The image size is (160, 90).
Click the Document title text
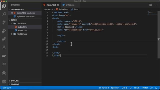(x=69, y=27)
